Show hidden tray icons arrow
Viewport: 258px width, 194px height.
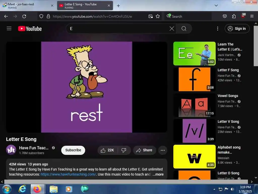(214, 189)
